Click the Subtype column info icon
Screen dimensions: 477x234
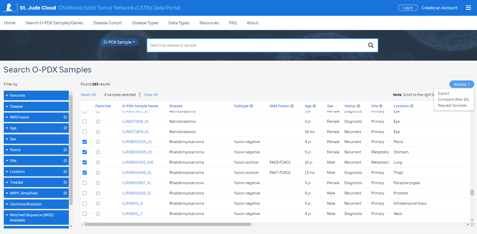click(251, 106)
